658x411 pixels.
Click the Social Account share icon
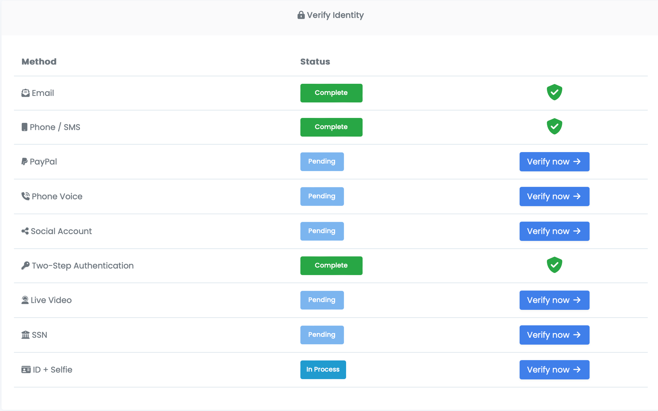pos(25,231)
